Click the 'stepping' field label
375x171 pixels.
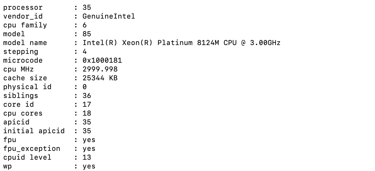tap(21, 51)
